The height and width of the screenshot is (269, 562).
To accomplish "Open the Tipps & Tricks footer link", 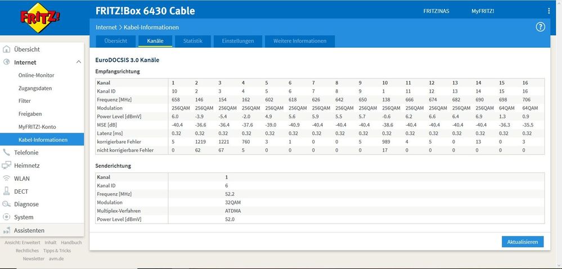I will pos(57,251).
